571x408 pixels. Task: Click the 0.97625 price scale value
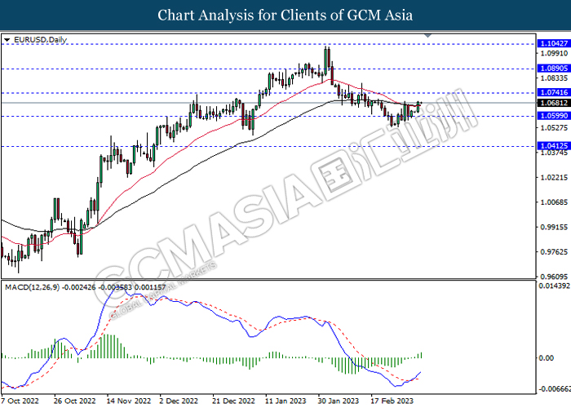[x=554, y=251]
